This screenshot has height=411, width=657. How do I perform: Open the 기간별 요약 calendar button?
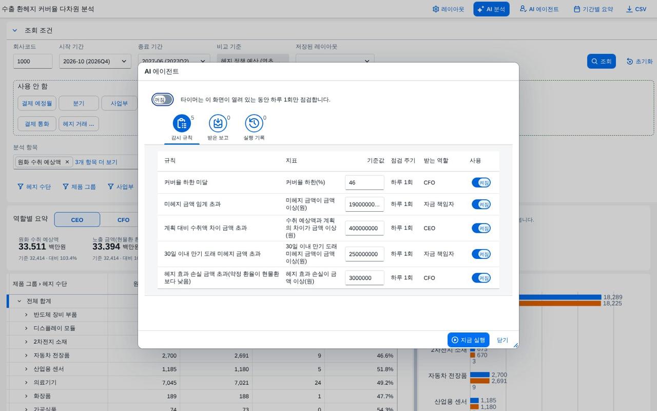coord(593,9)
